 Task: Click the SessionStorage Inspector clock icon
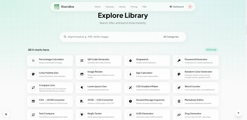(130, 101)
